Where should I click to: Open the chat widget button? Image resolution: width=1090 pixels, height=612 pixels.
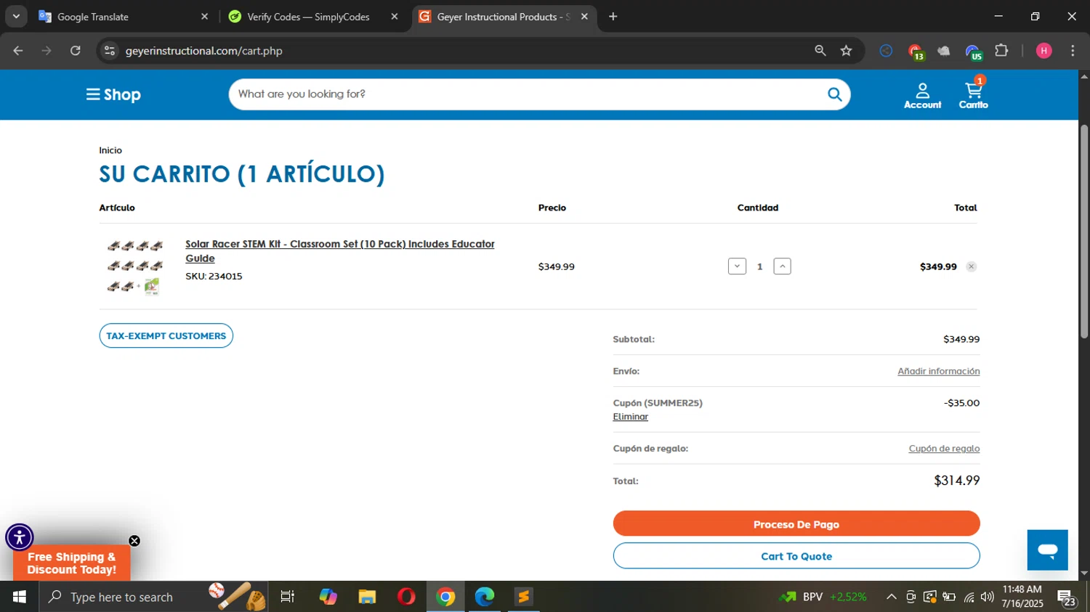tap(1047, 550)
